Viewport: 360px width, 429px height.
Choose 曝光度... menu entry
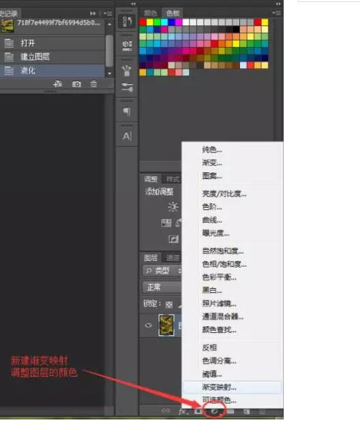[x=232, y=233]
